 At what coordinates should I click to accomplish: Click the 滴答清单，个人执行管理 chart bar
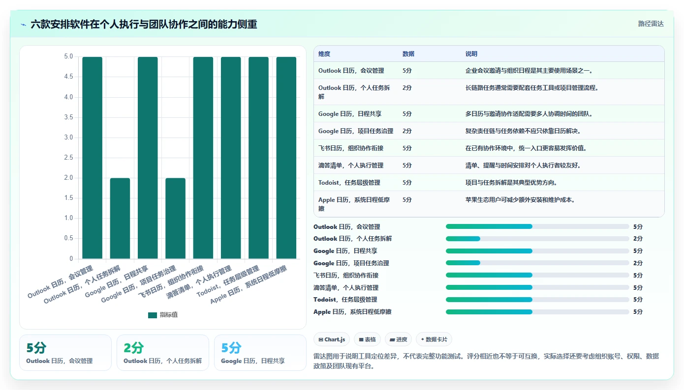pyautogui.click(x=231, y=158)
